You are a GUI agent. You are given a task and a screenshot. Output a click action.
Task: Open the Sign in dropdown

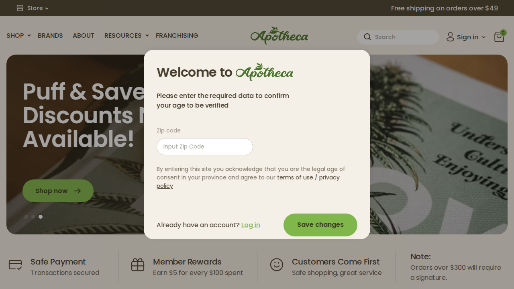coord(466,37)
